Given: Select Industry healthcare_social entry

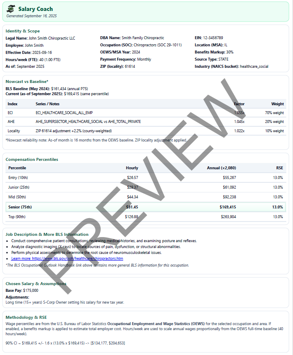Looking at the screenshot, I should pos(232,67).
